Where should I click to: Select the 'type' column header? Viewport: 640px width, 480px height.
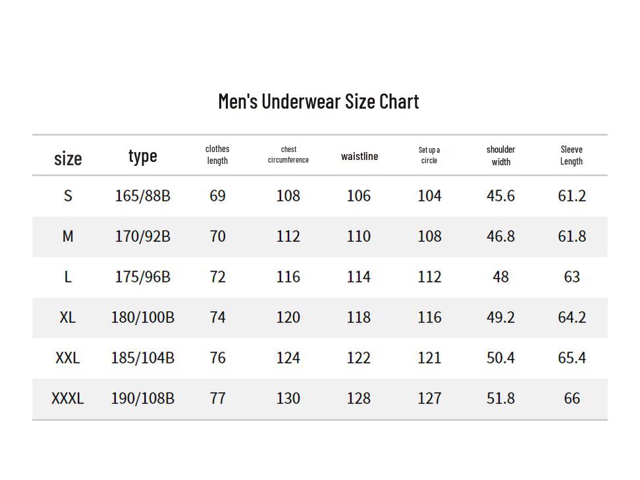pyautogui.click(x=142, y=156)
